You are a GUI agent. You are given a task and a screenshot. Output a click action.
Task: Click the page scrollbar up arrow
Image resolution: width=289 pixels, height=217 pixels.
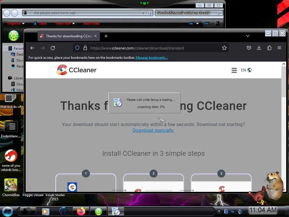point(284,64)
